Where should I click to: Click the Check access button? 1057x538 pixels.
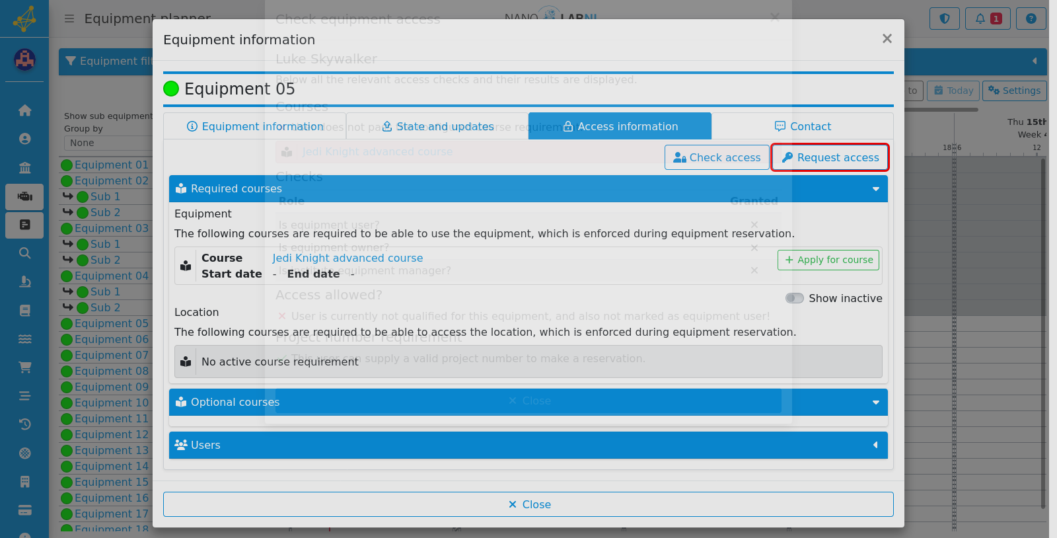tap(717, 157)
